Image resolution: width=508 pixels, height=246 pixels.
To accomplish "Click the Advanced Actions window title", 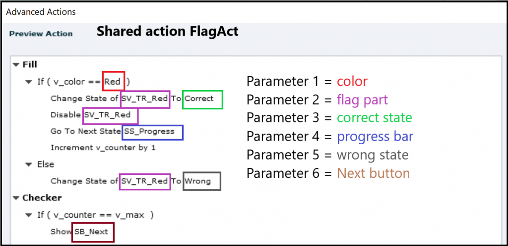I will (41, 11).
